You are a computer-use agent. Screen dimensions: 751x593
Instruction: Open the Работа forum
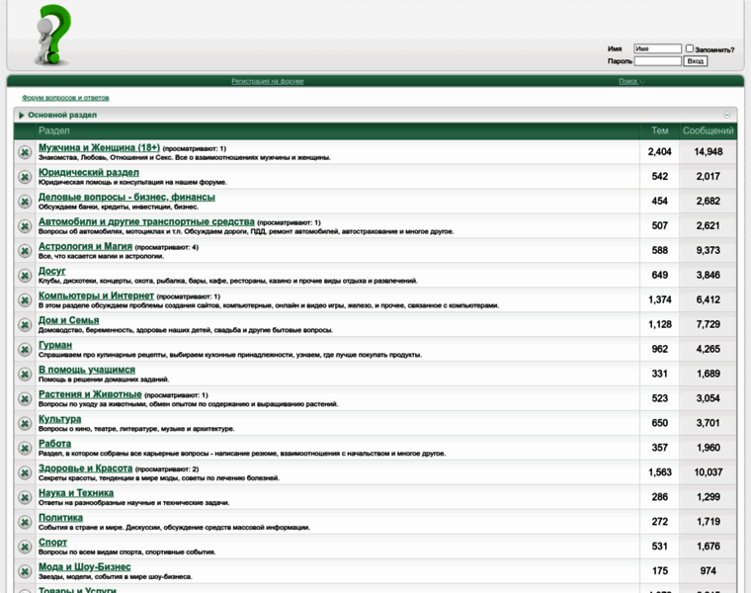(x=54, y=444)
